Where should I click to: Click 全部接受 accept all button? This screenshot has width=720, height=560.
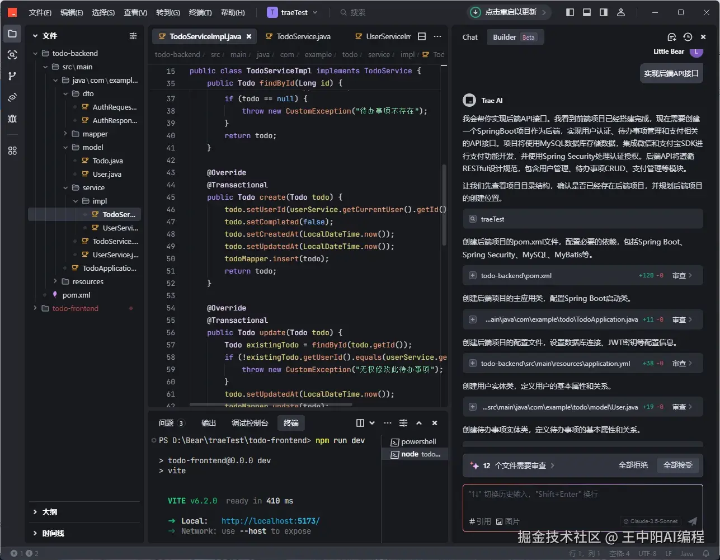point(678,465)
